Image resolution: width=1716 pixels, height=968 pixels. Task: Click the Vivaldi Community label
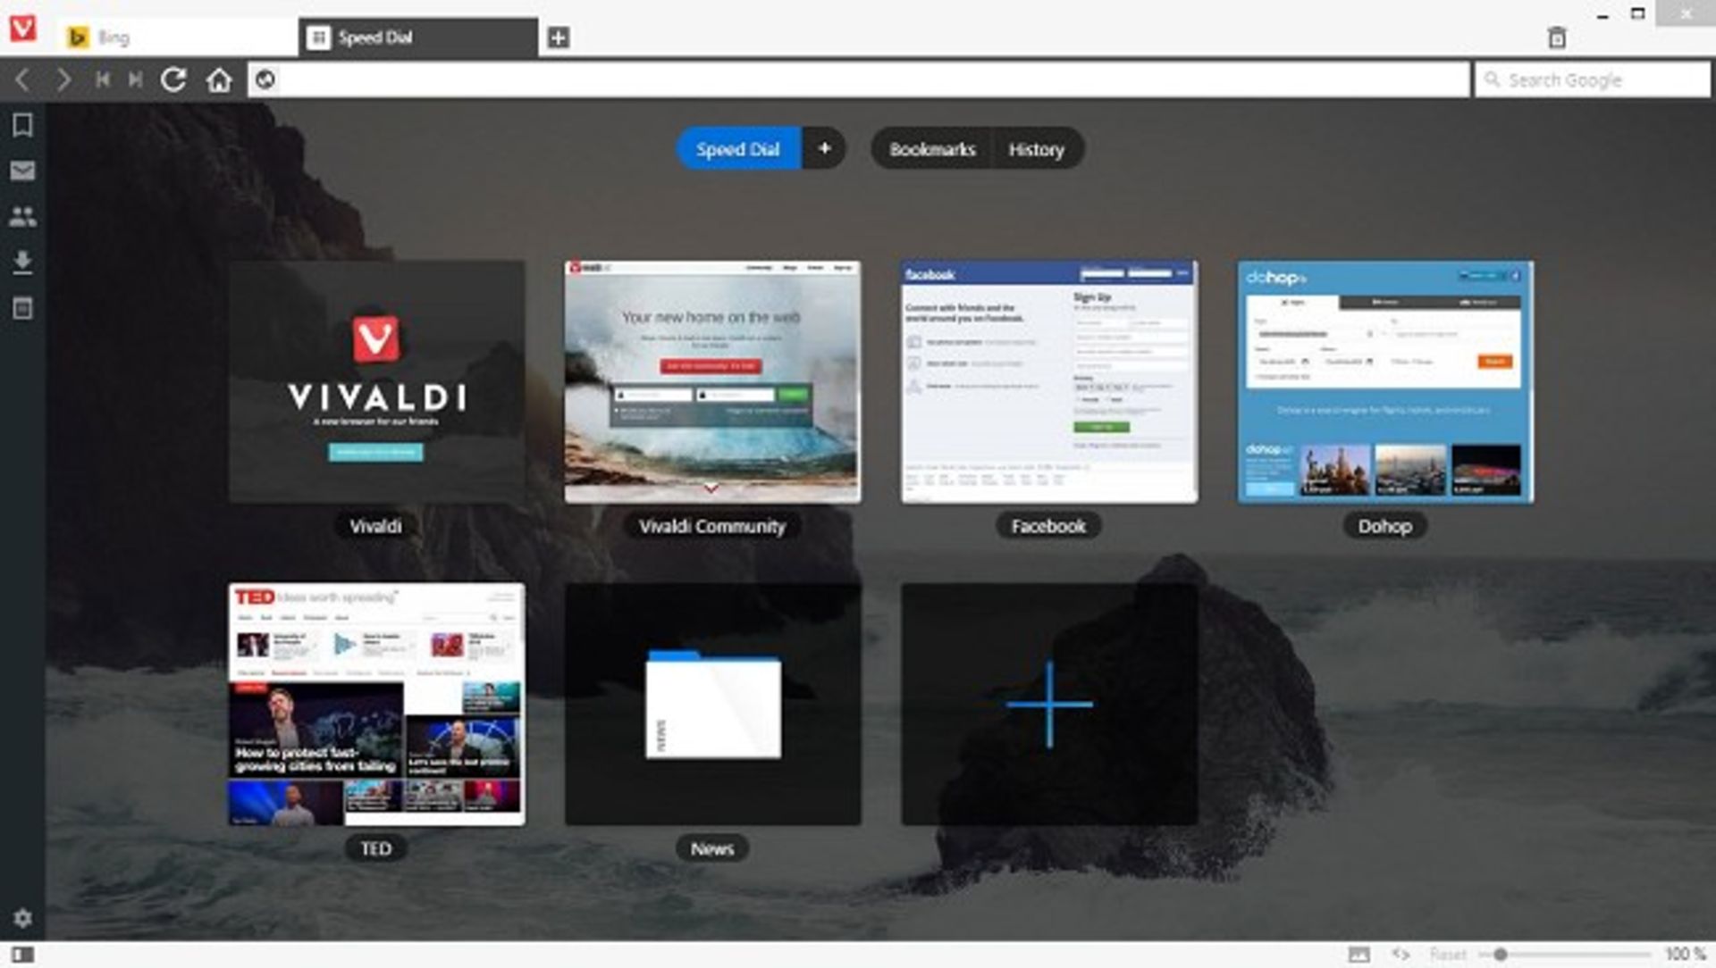point(712,526)
